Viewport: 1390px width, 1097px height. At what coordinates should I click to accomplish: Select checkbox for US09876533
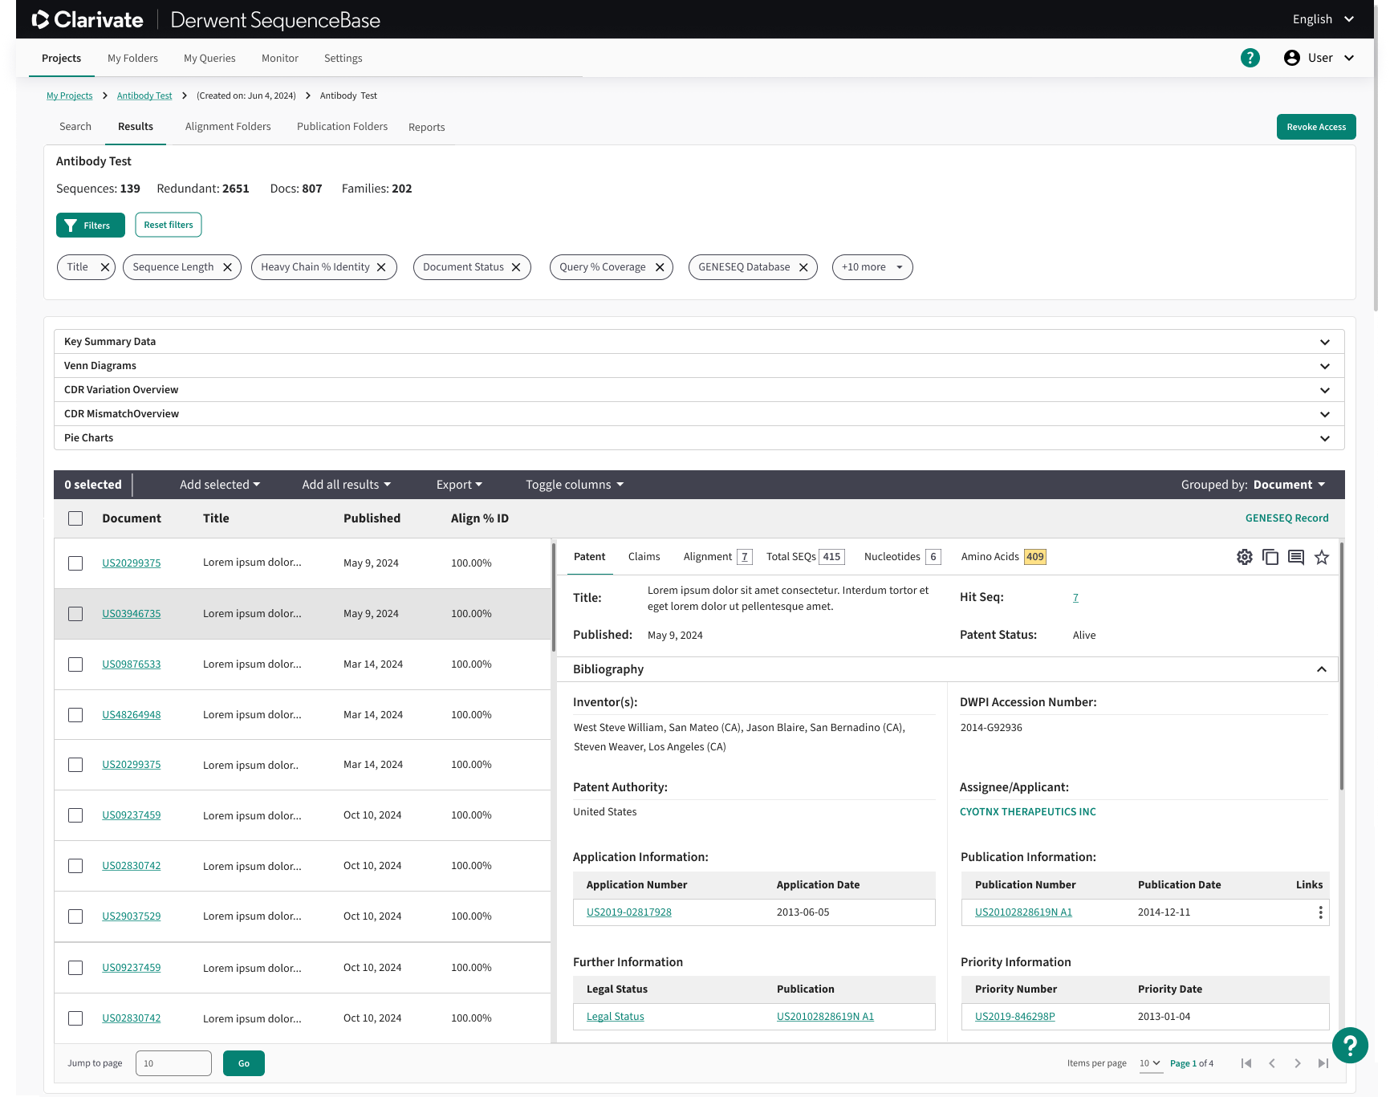[x=75, y=664]
